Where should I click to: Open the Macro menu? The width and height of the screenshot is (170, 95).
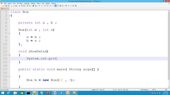39,3
